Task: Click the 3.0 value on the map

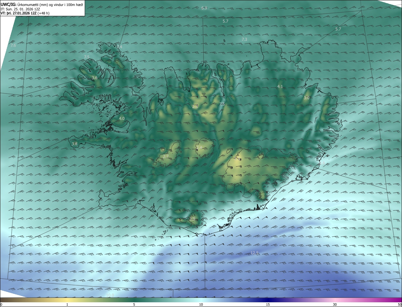Action: (307, 98)
